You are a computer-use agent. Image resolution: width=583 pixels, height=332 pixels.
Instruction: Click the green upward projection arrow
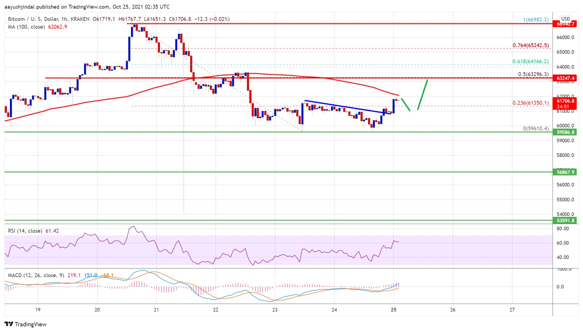[423, 95]
